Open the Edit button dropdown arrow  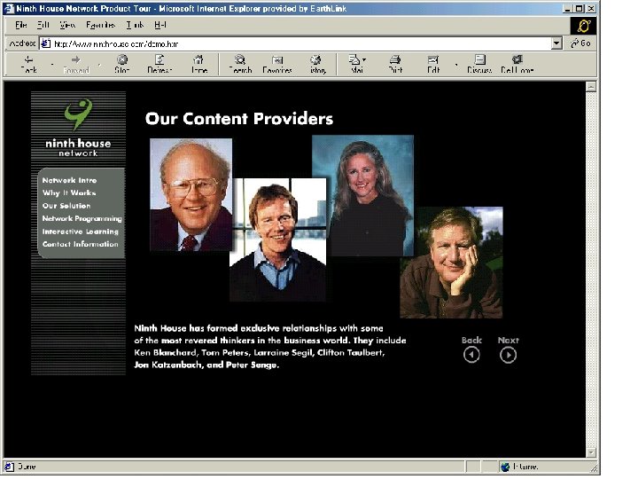point(456,65)
